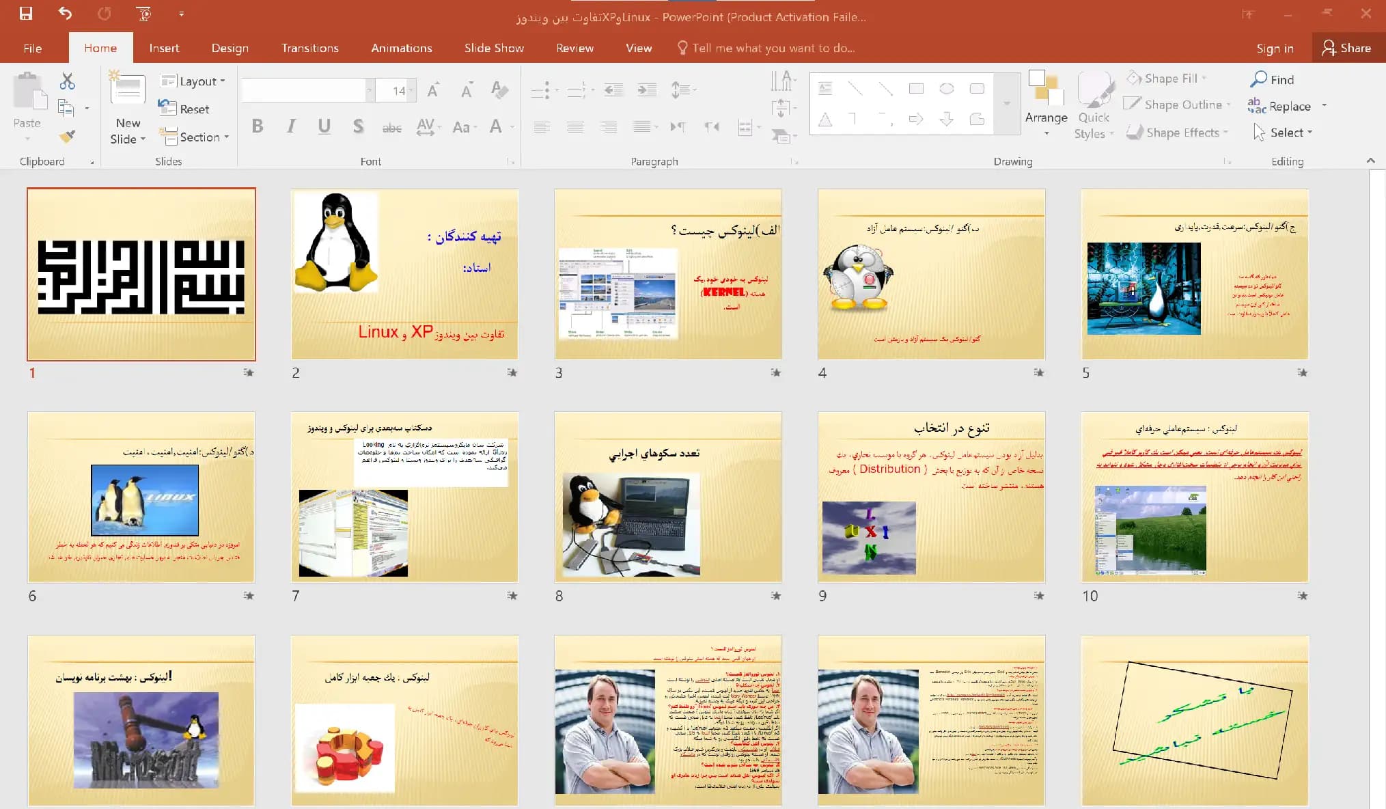Click the Find button
This screenshot has width=1386, height=809.
tap(1273, 79)
